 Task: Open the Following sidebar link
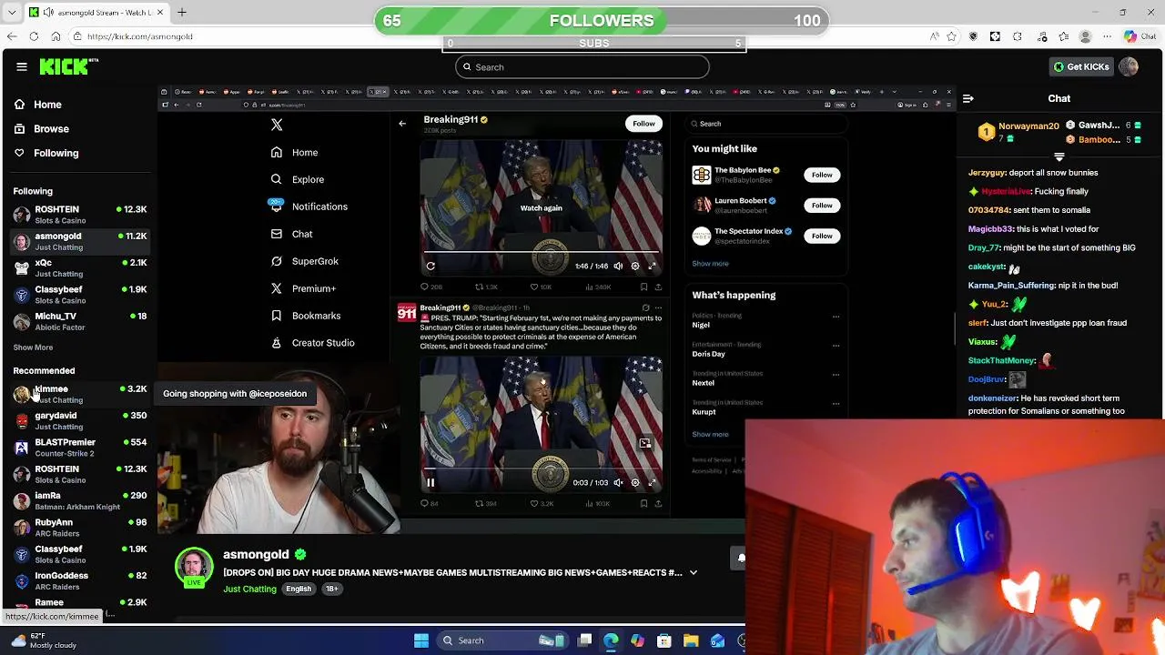(56, 153)
